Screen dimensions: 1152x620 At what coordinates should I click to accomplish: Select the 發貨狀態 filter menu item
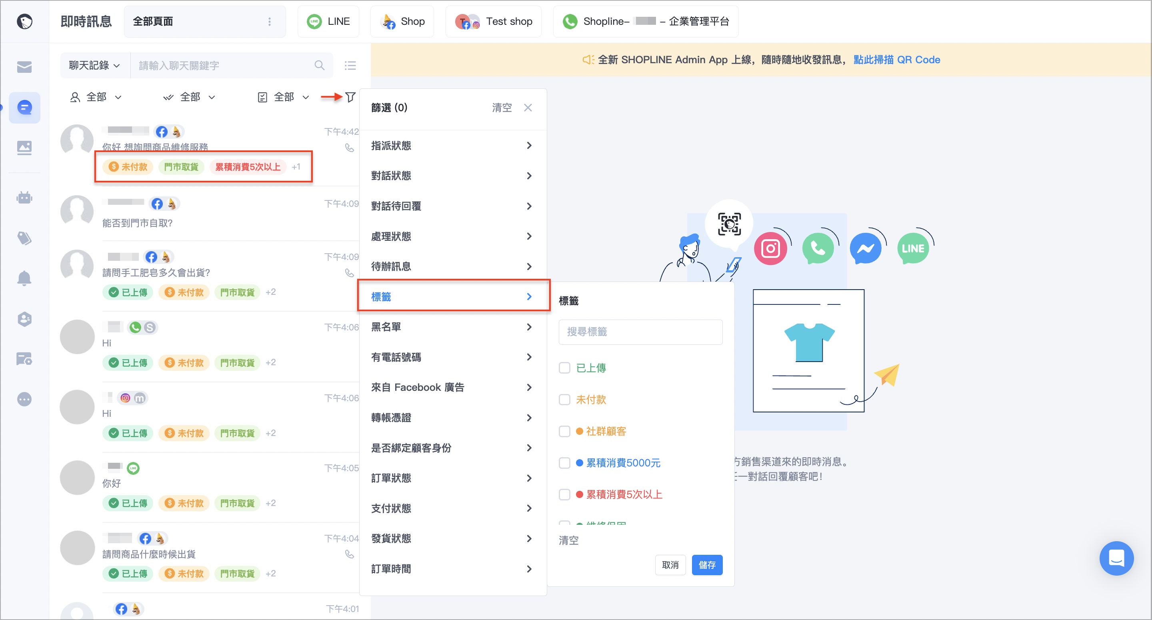[x=452, y=538]
